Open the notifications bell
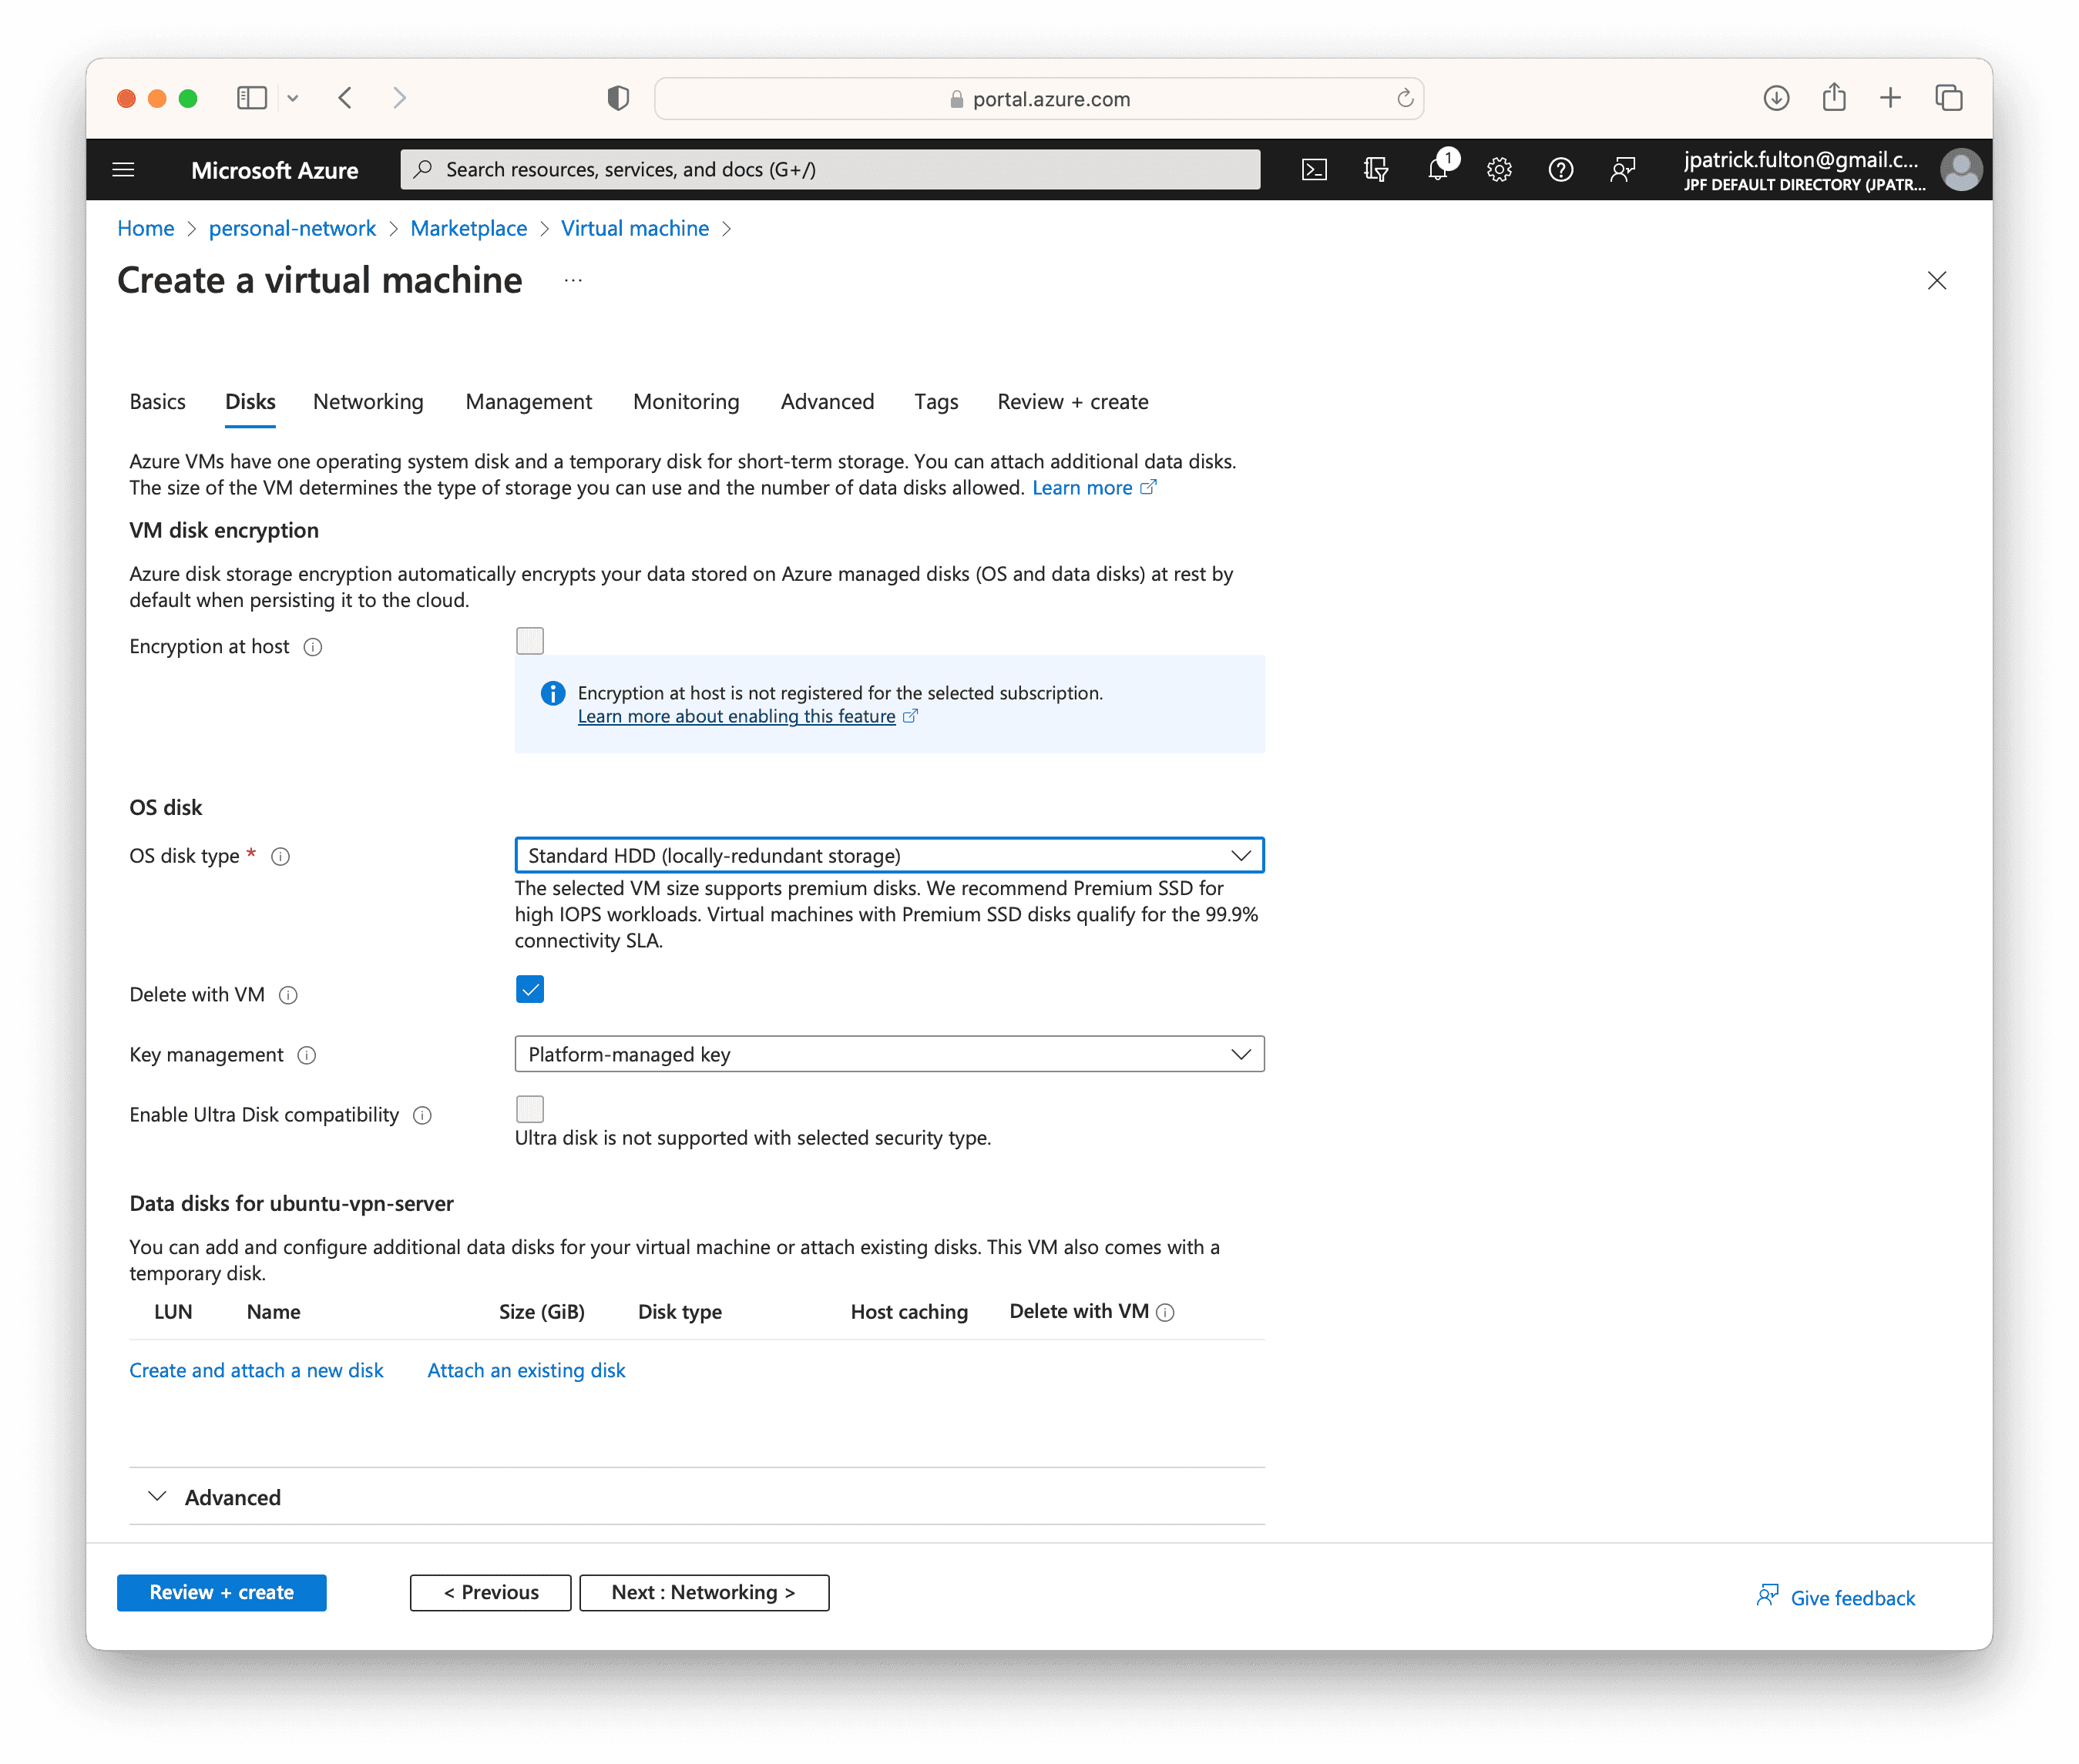 point(1438,170)
